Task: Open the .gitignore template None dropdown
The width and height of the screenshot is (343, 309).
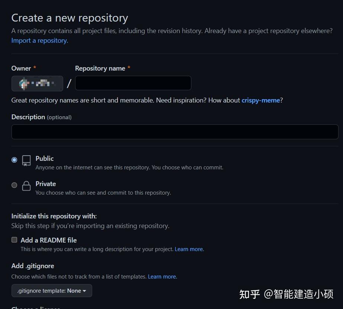Action: click(x=52, y=291)
